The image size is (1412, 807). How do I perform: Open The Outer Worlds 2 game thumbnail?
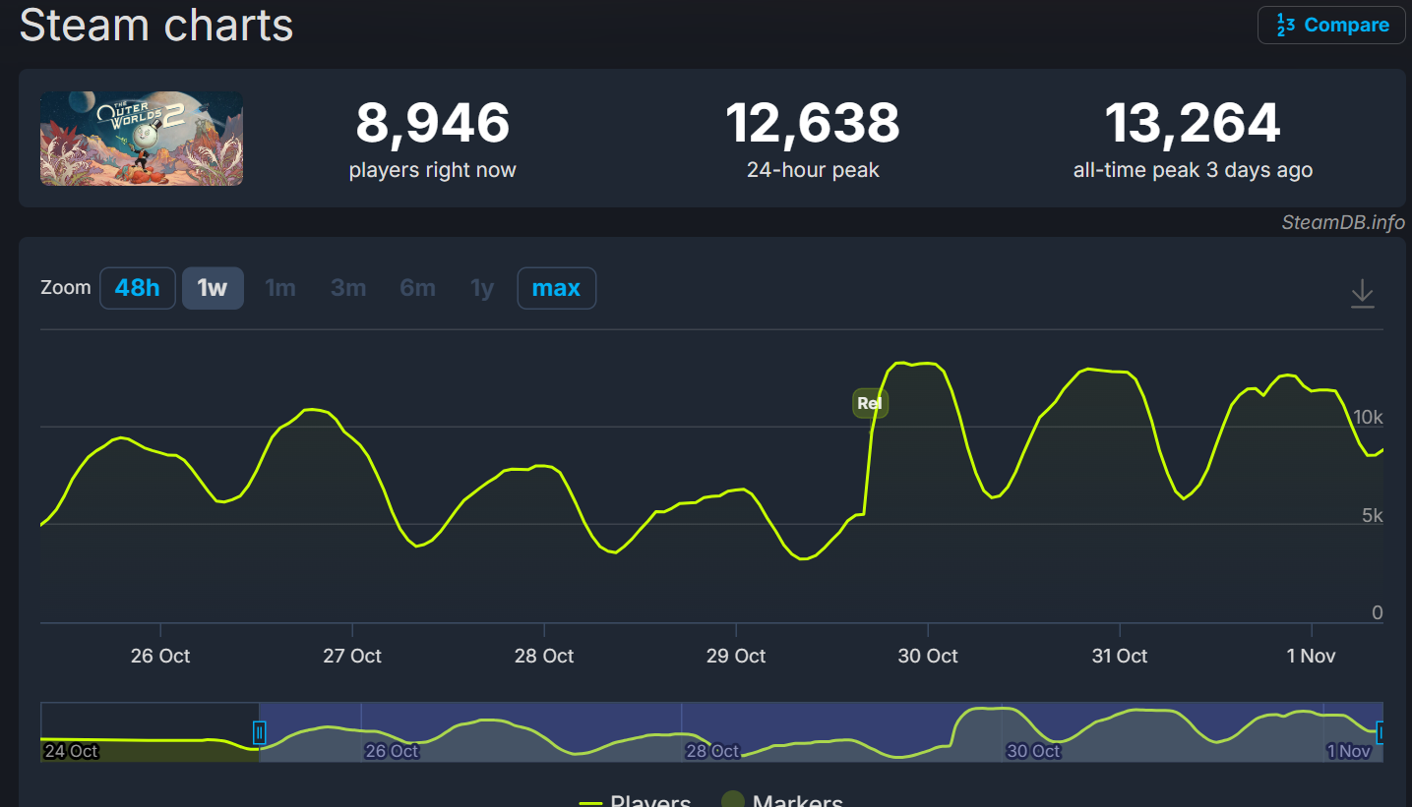[x=142, y=139]
